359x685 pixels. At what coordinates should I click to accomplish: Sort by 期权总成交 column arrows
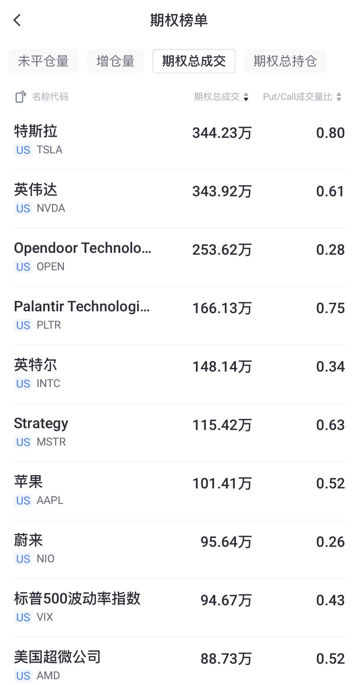point(246,97)
